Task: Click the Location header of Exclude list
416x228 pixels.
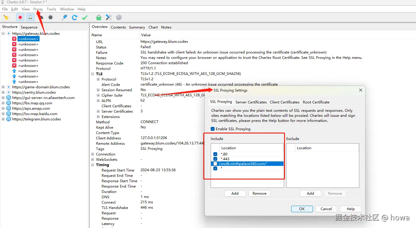Action: tap(327, 148)
